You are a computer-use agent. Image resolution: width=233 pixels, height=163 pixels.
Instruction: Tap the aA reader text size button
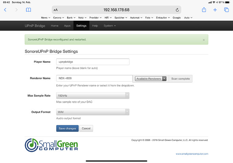coord(56,10)
